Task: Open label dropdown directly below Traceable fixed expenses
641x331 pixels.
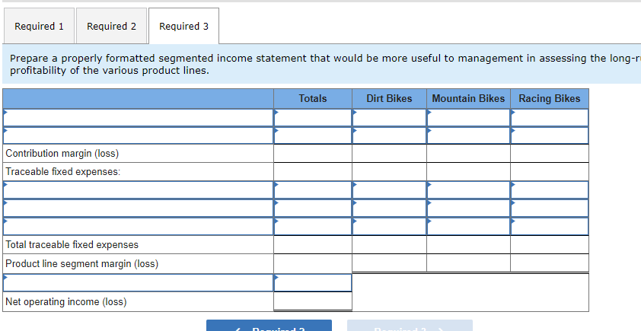Action: pos(139,190)
